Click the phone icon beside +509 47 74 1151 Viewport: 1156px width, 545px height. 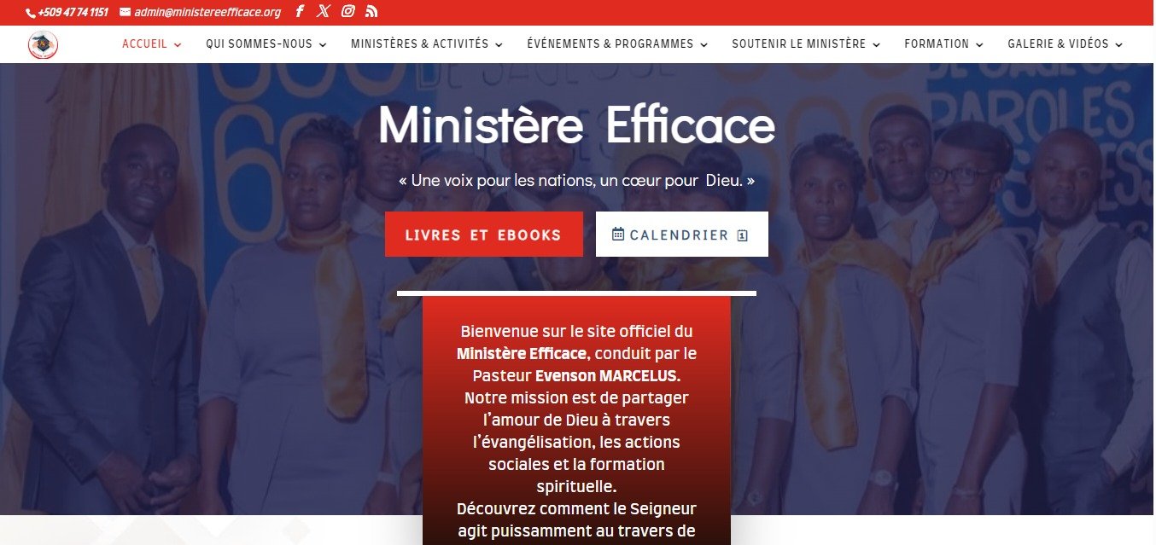31,13
